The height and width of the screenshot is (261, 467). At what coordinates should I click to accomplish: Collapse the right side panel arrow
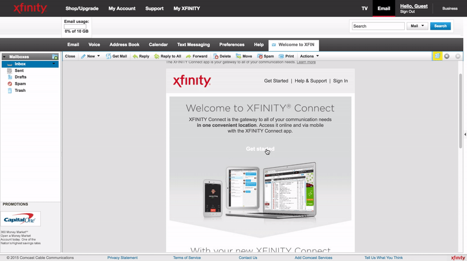tap(465, 135)
